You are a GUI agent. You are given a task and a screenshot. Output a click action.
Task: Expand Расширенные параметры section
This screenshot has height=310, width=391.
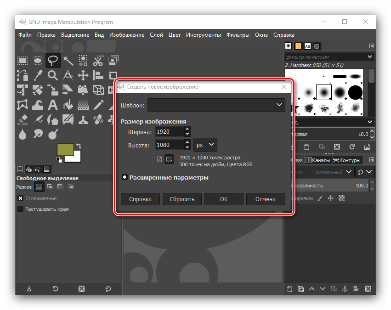pos(125,177)
